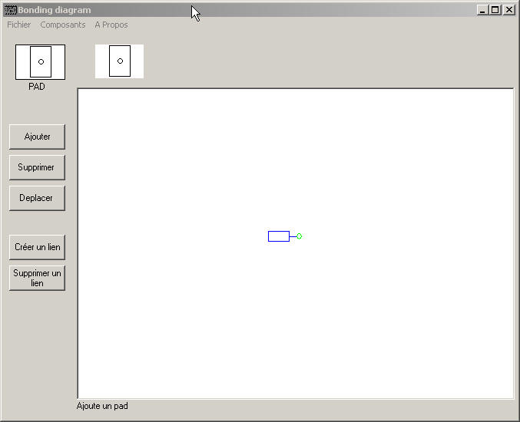This screenshot has height=422, width=520.
Task: Click the PAD label under the component icon
Action: point(37,87)
